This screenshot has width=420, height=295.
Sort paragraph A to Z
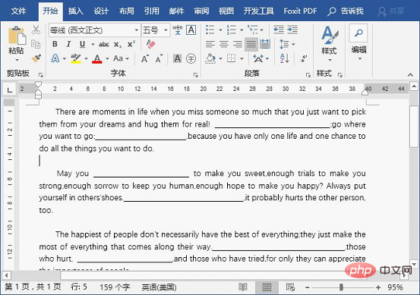pos(285,58)
